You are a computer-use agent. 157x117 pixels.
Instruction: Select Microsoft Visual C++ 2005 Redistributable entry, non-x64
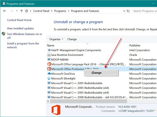coord(77,83)
